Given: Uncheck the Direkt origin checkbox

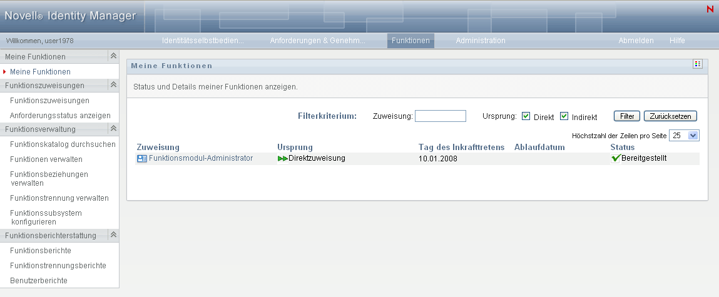Looking at the screenshot, I should (526, 116).
